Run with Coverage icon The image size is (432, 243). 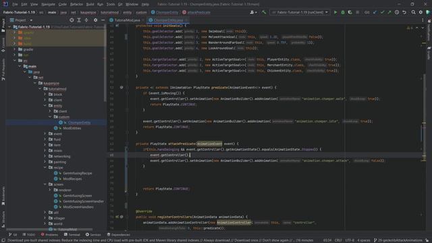click(350, 12)
